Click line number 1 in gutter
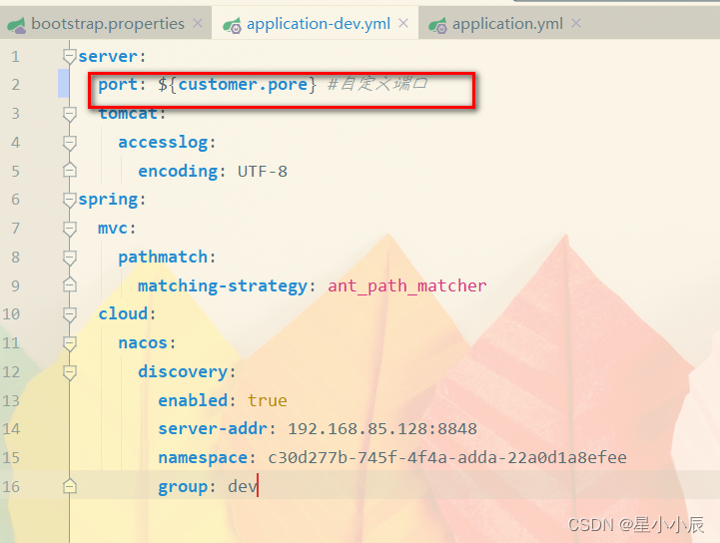The width and height of the screenshot is (720, 543). point(16,57)
